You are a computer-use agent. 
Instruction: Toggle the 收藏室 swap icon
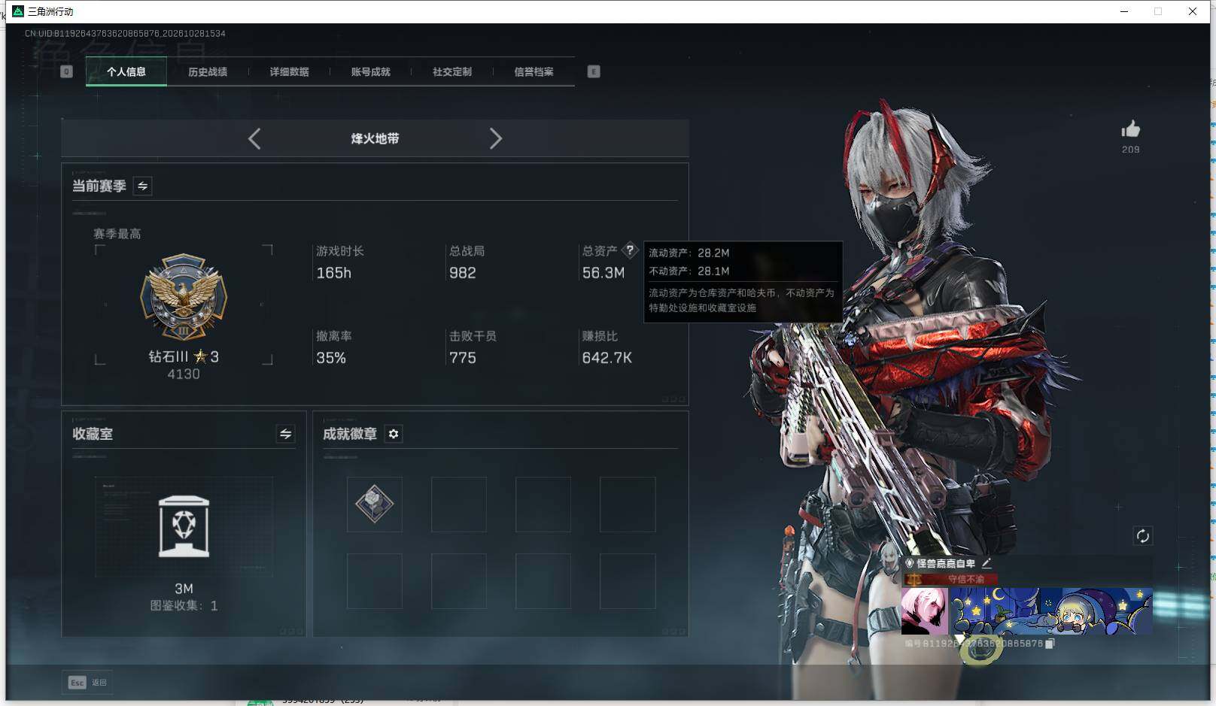tap(285, 434)
